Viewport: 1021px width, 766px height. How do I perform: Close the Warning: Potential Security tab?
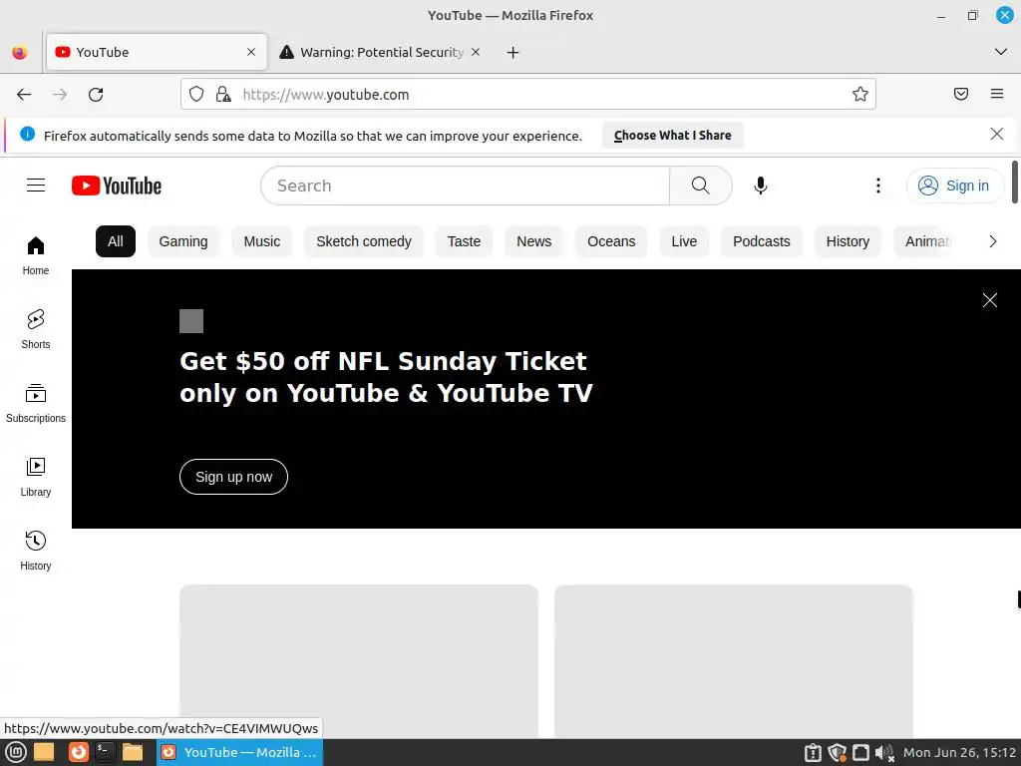pyautogui.click(x=476, y=52)
